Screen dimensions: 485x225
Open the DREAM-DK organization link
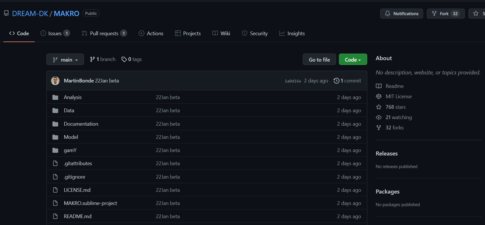coord(30,13)
